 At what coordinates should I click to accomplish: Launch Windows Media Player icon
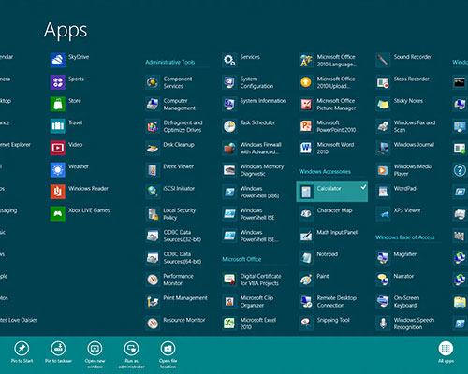tap(383, 170)
